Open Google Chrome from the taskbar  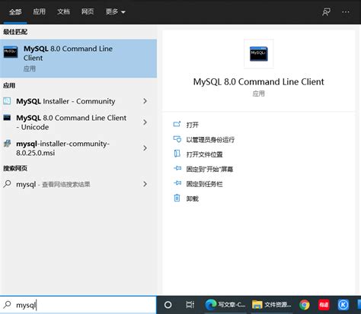tap(305, 305)
